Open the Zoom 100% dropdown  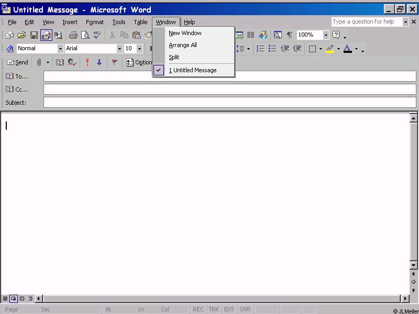tap(326, 35)
